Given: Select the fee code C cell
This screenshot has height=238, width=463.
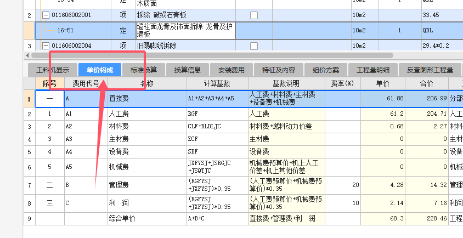Looking at the screenshot, I should point(86,203).
